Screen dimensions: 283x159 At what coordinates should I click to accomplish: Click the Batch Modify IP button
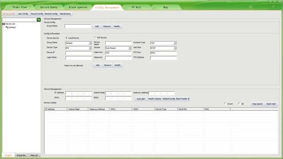click(183, 99)
